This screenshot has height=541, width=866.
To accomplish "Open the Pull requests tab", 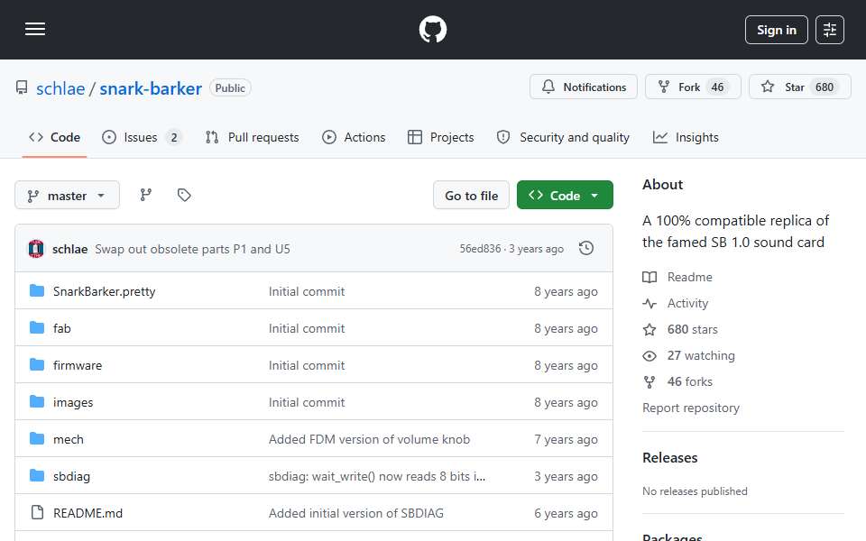I will tap(252, 137).
